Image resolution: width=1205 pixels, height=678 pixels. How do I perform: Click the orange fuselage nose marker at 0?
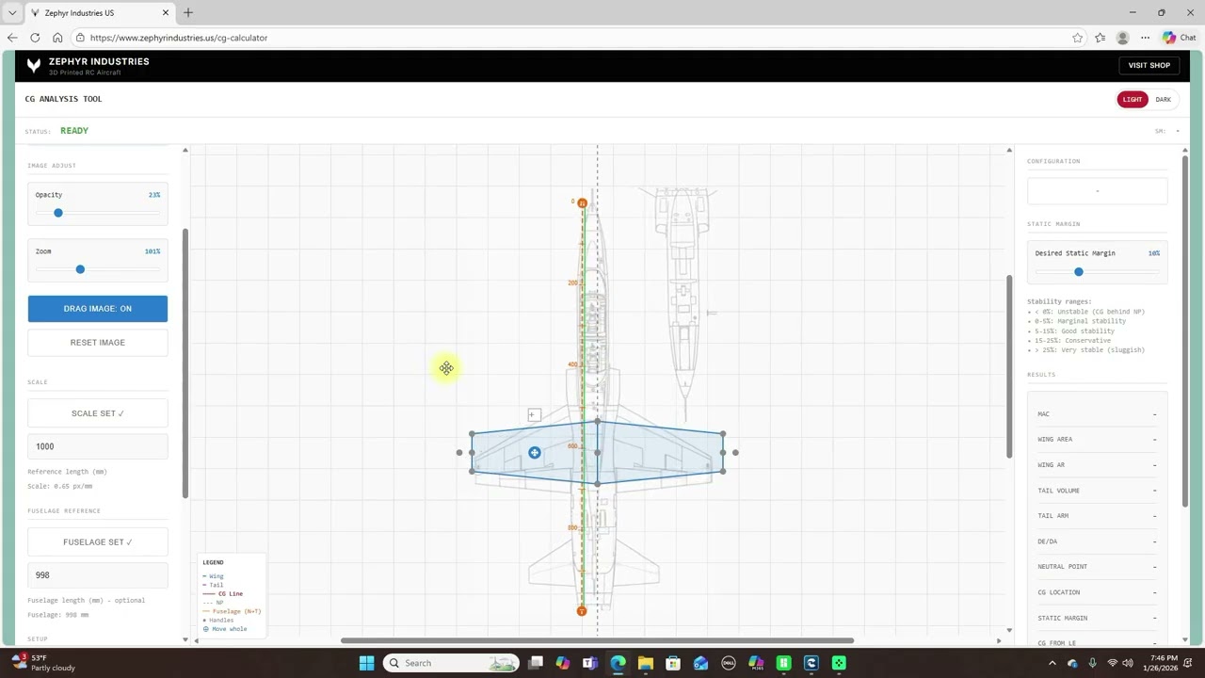(x=582, y=203)
